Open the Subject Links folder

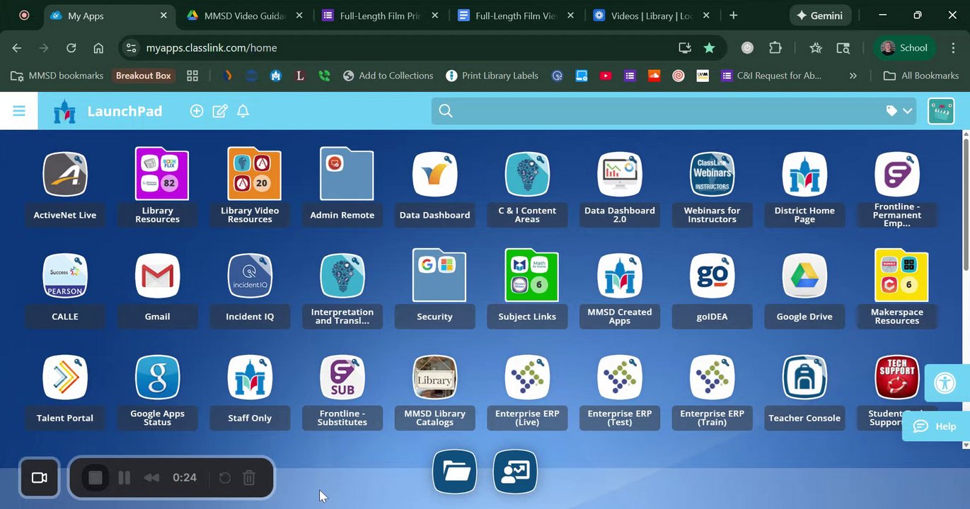[x=532, y=275]
